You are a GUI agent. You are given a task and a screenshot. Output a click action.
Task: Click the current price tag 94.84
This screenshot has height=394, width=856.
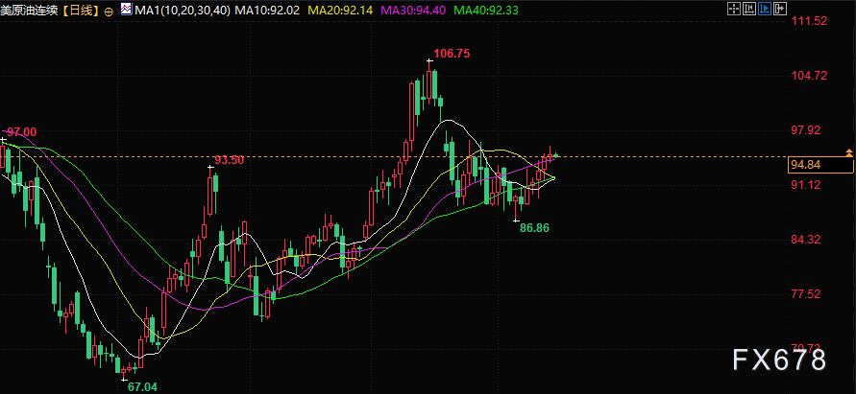tap(820, 165)
